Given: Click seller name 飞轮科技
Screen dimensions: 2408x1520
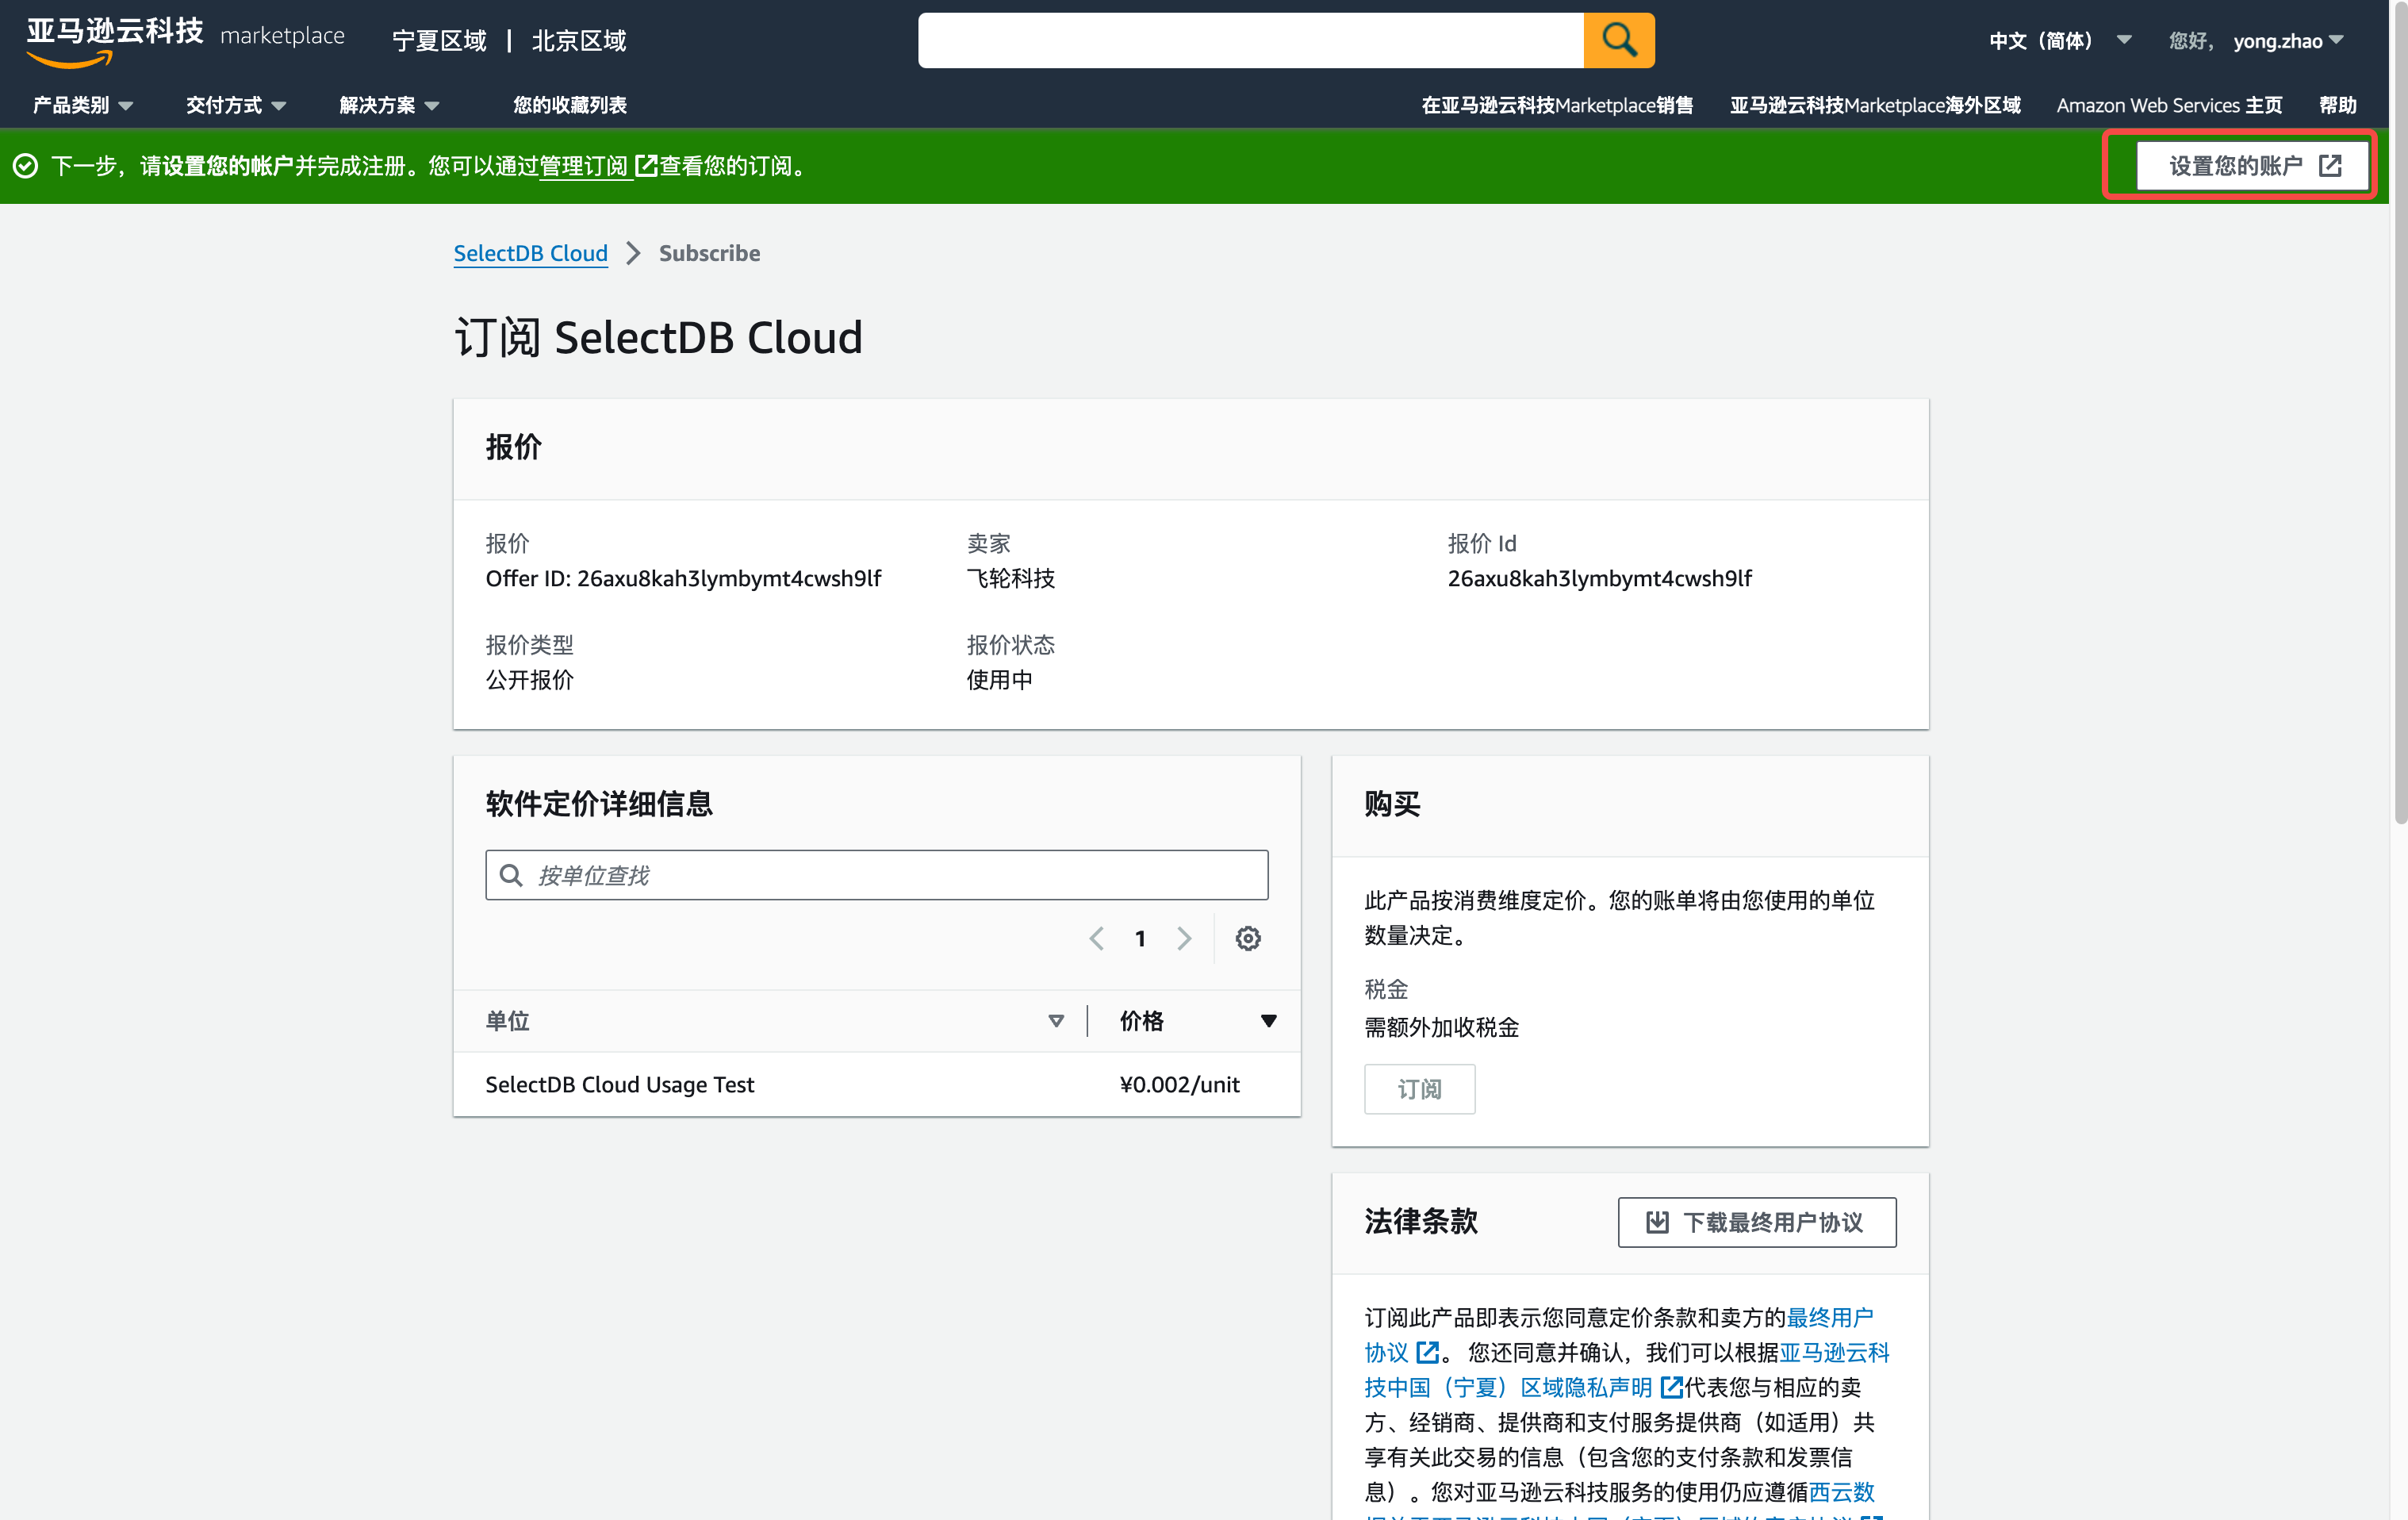Looking at the screenshot, I should point(1010,579).
